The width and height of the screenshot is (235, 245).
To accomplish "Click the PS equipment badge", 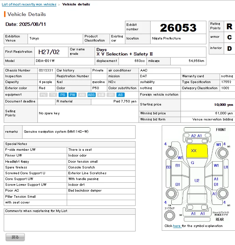I will 63,95.
